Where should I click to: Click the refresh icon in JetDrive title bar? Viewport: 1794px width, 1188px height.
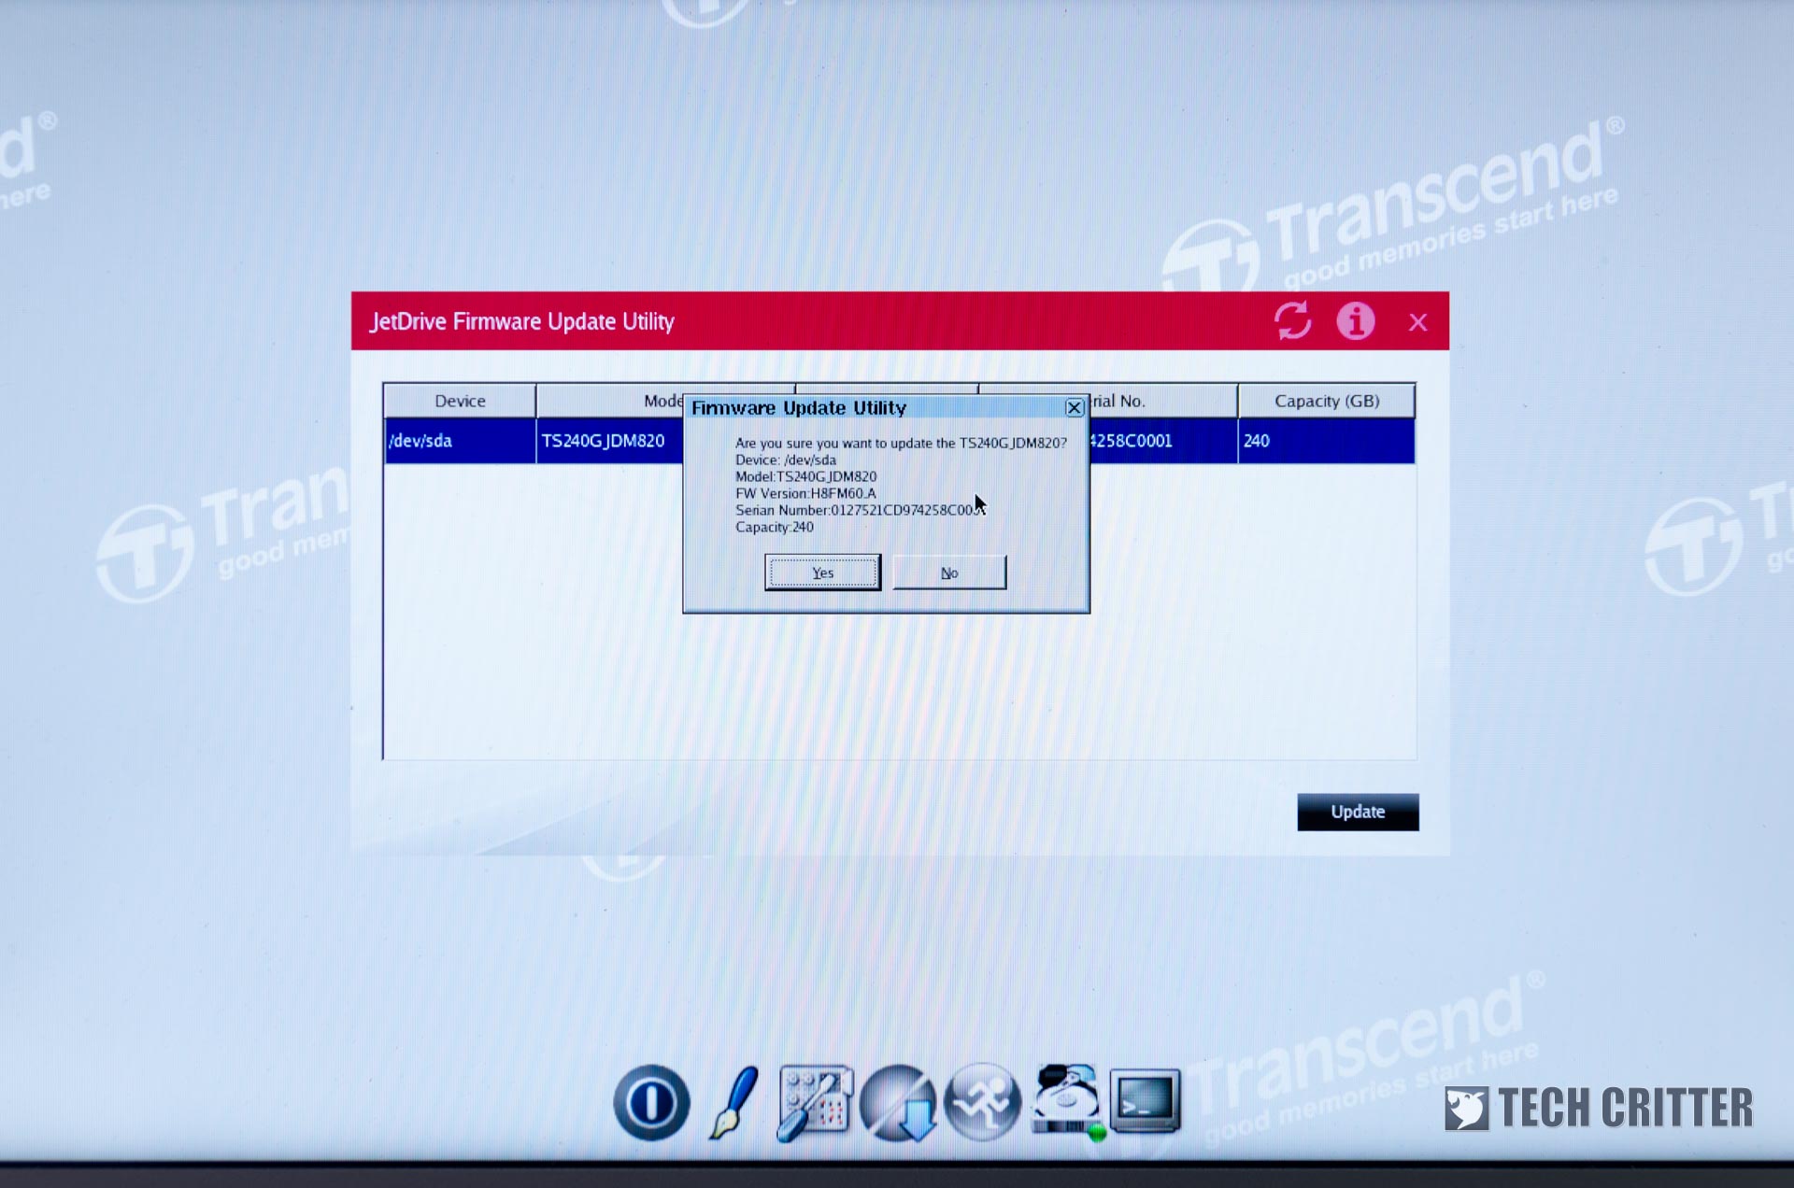pyautogui.click(x=1292, y=321)
